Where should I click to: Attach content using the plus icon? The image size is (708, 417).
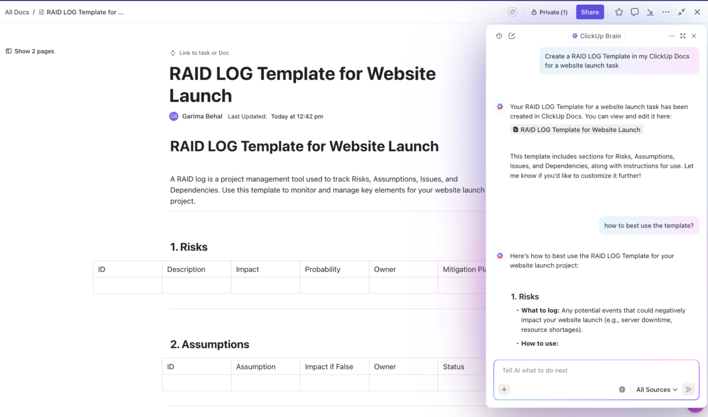504,389
